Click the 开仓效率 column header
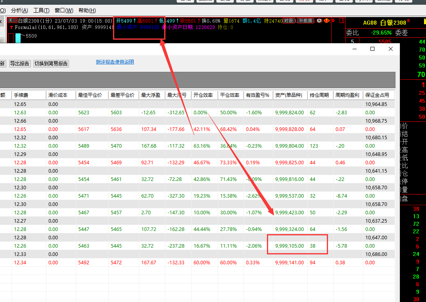This screenshot has width=426, height=302. [205, 95]
